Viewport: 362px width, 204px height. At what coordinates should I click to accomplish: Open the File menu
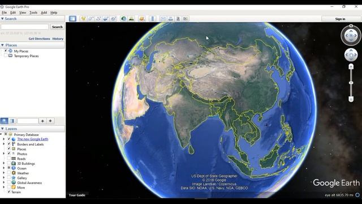click(x=4, y=12)
